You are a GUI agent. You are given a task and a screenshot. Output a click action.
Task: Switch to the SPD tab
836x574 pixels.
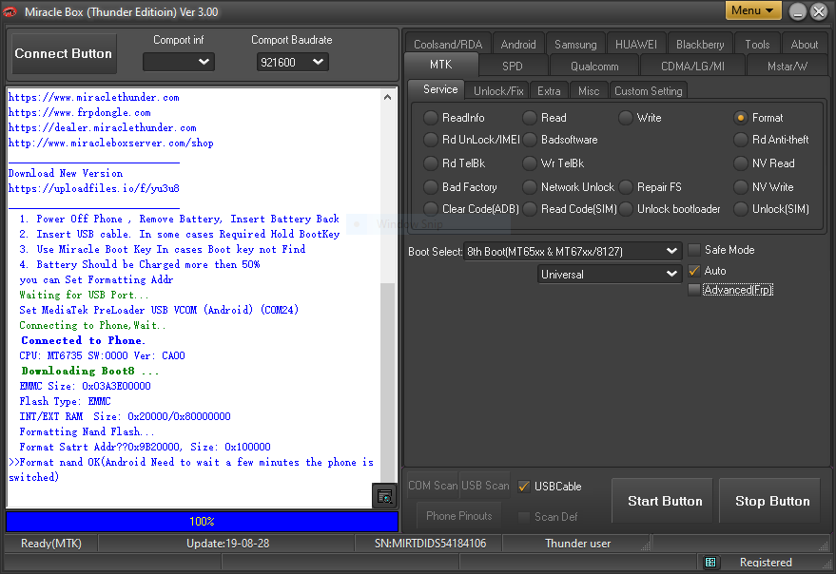513,67
